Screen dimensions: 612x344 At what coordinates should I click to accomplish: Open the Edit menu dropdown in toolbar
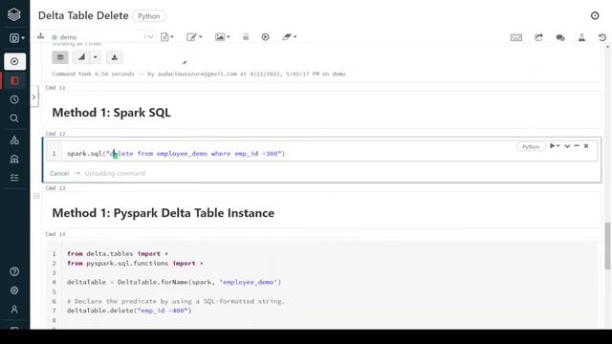(194, 37)
